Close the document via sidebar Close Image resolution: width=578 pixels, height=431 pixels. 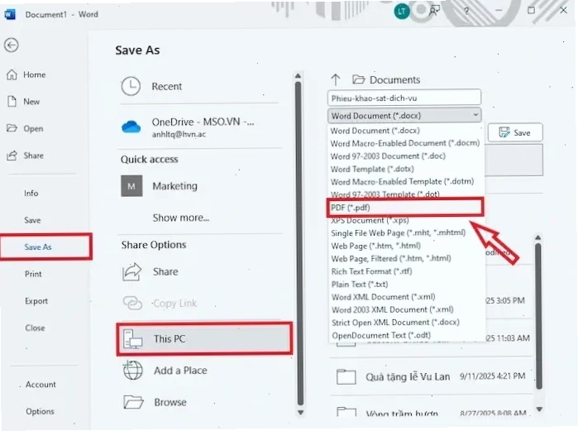pyautogui.click(x=35, y=328)
